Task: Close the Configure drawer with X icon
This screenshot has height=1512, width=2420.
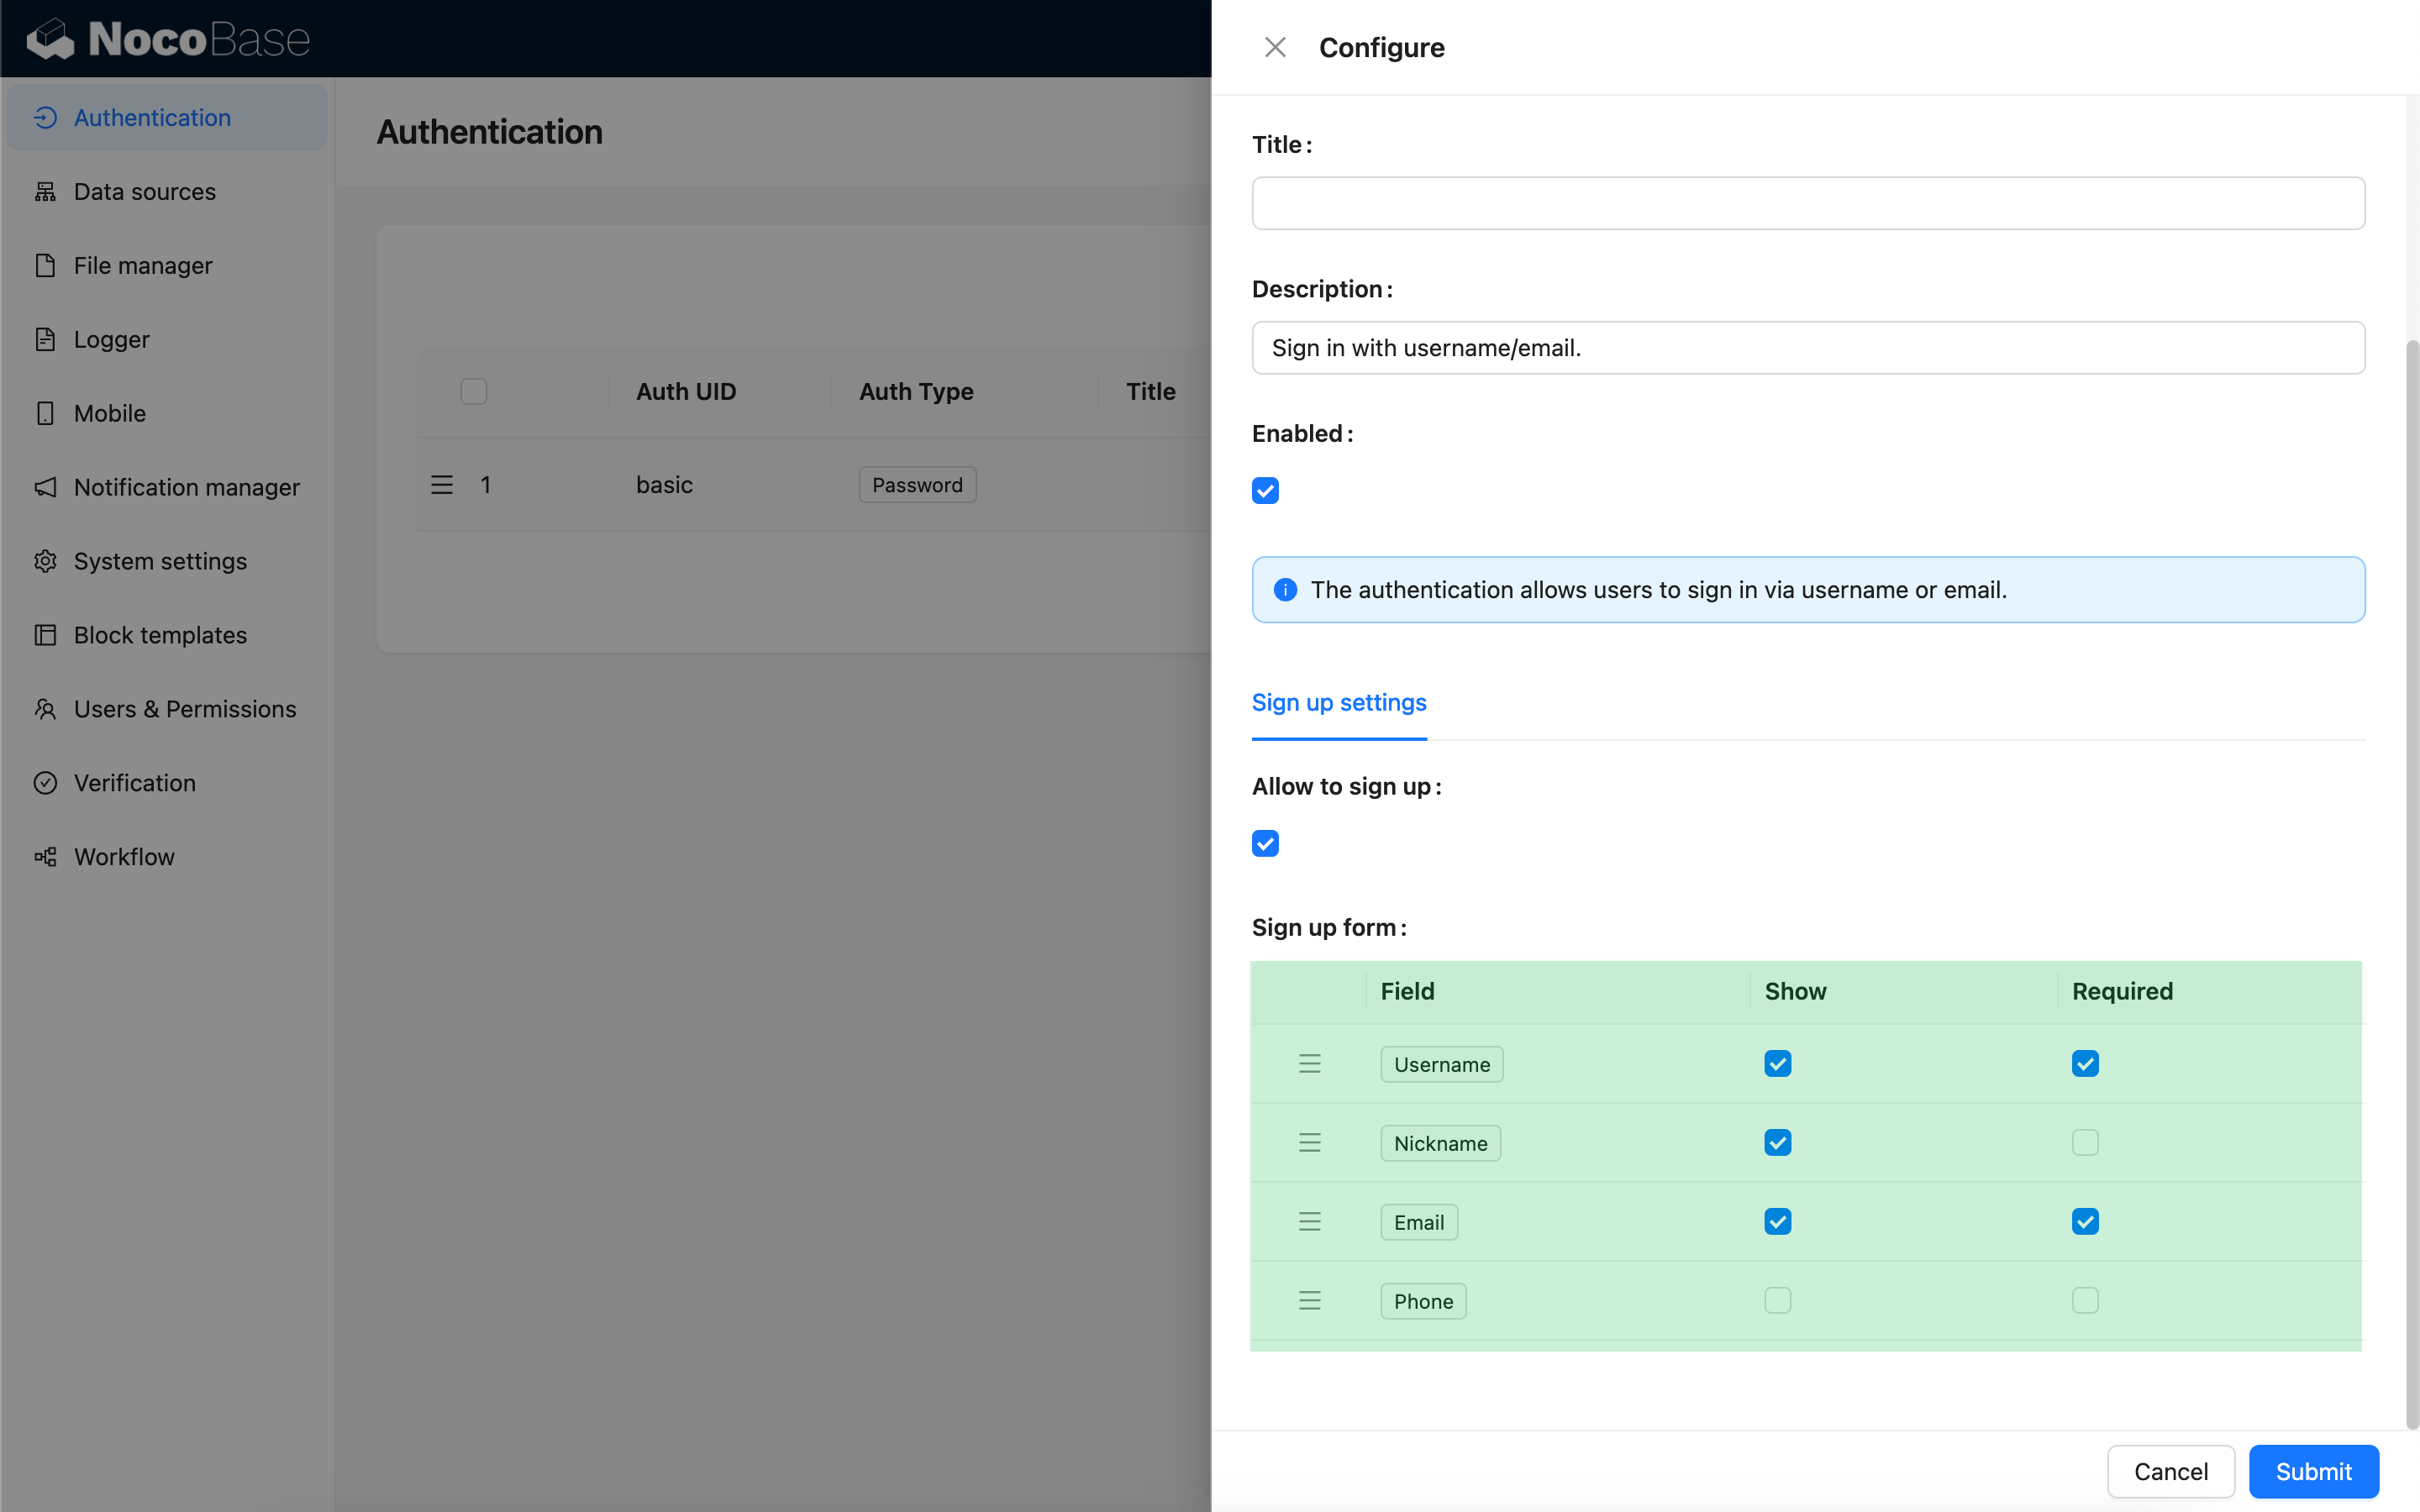Action: pos(1275,47)
